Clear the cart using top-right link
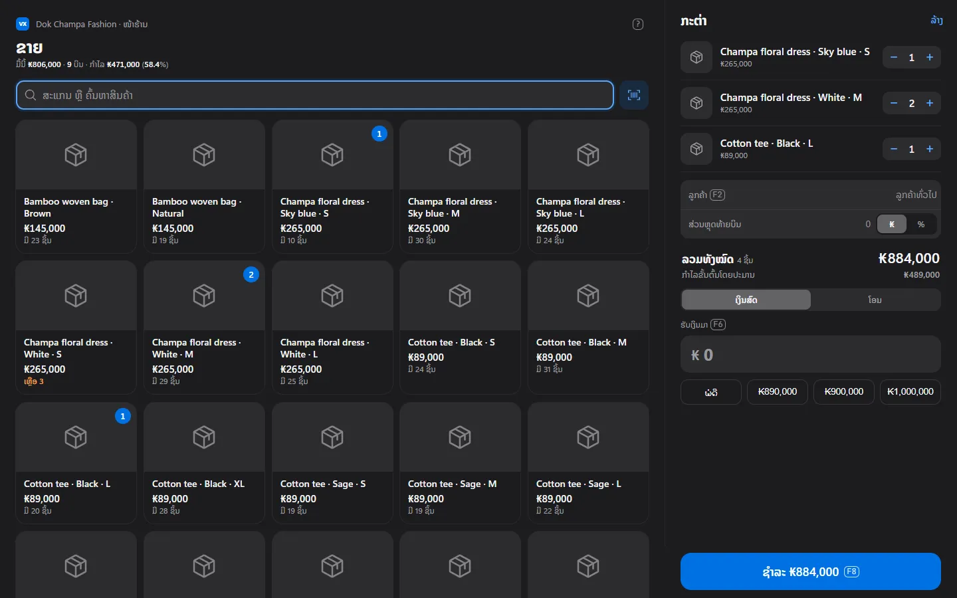Screen dimensions: 957x598 (936, 21)
